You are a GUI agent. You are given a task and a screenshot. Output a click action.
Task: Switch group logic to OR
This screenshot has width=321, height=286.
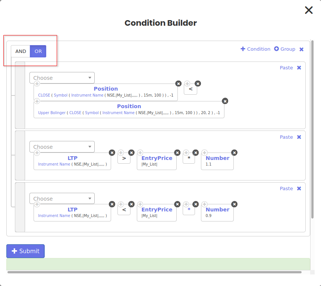tap(38, 51)
